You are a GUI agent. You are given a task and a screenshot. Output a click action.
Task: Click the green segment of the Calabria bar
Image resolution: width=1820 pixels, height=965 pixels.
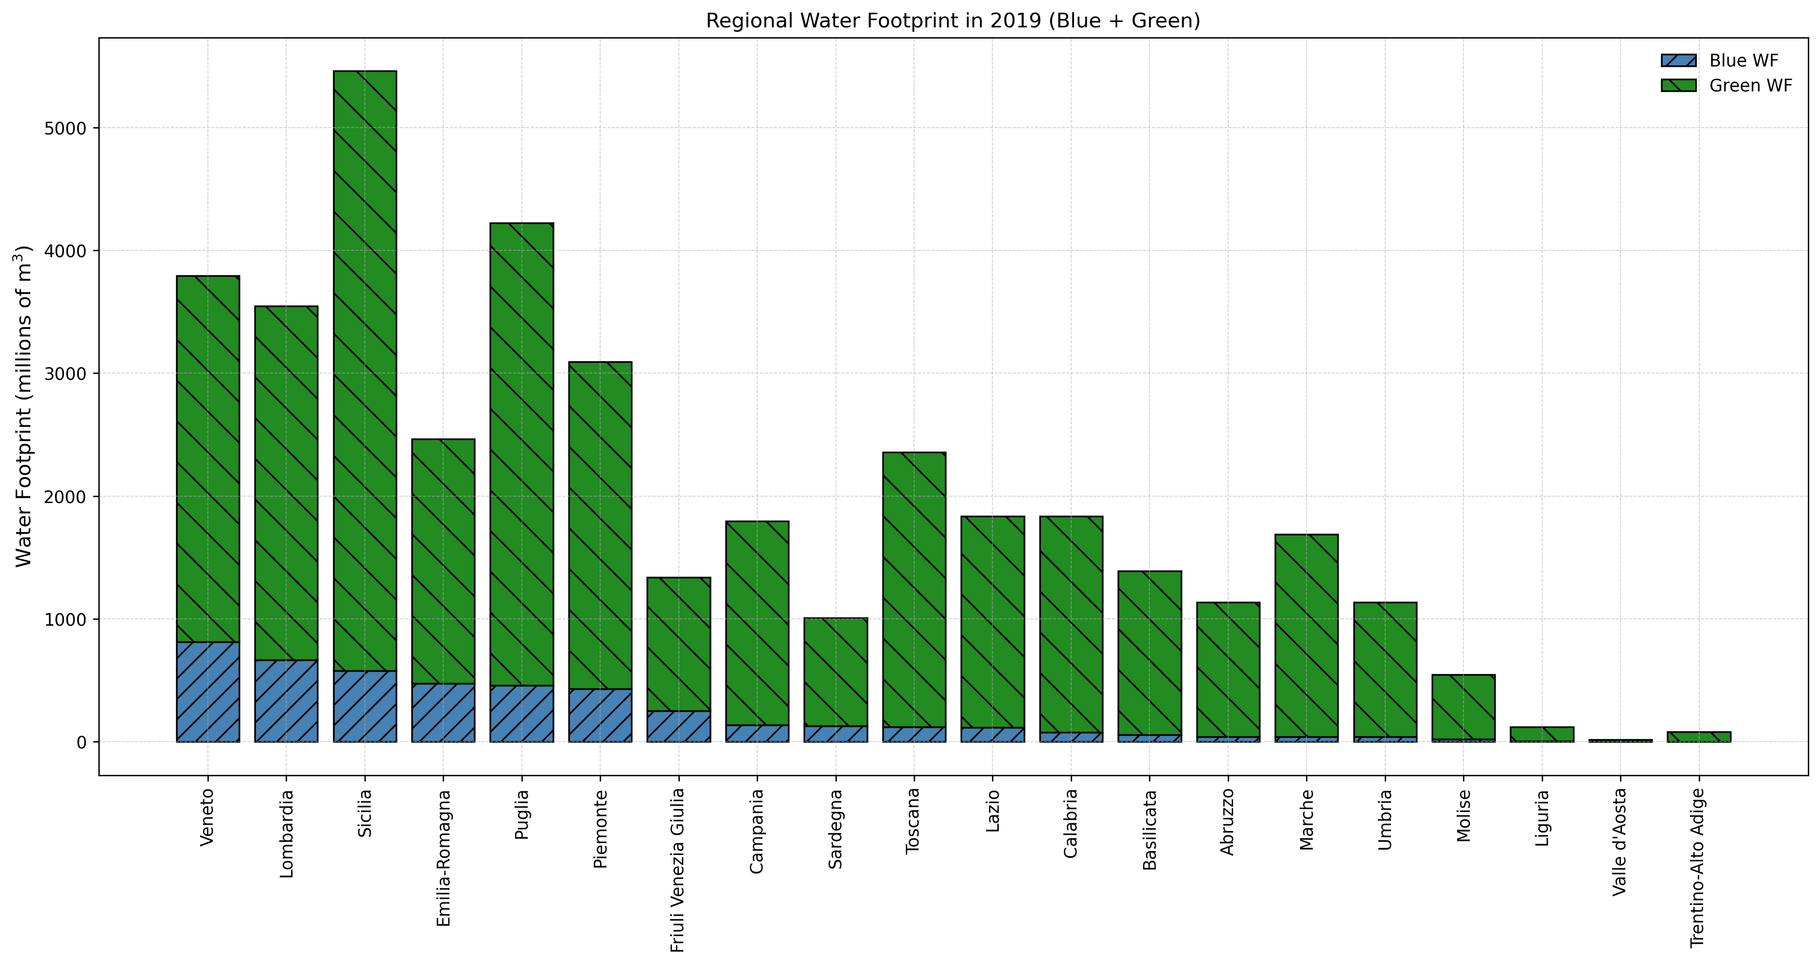click(1071, 625)
